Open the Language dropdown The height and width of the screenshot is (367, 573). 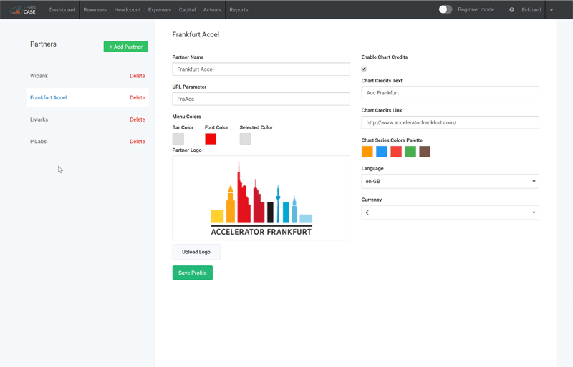tap(450, 182)
